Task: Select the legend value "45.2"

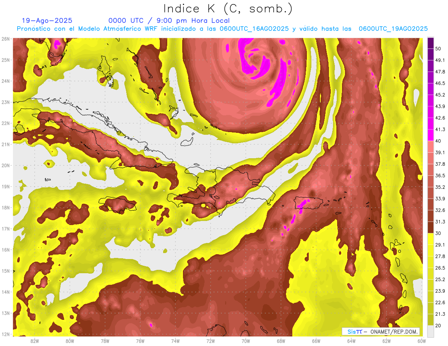Action: coord(440,95)
